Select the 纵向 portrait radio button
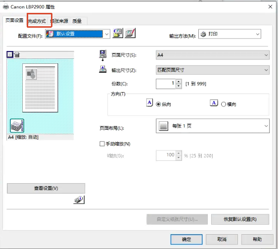This screenshot has height=249, width=278. 158,104
